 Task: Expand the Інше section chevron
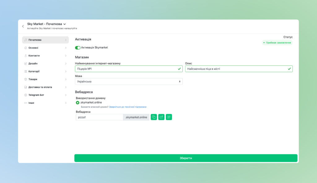click(66, 103)
